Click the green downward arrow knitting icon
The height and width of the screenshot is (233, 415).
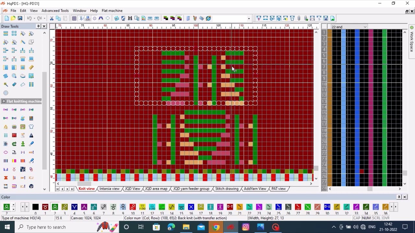[x=23, y=144]
